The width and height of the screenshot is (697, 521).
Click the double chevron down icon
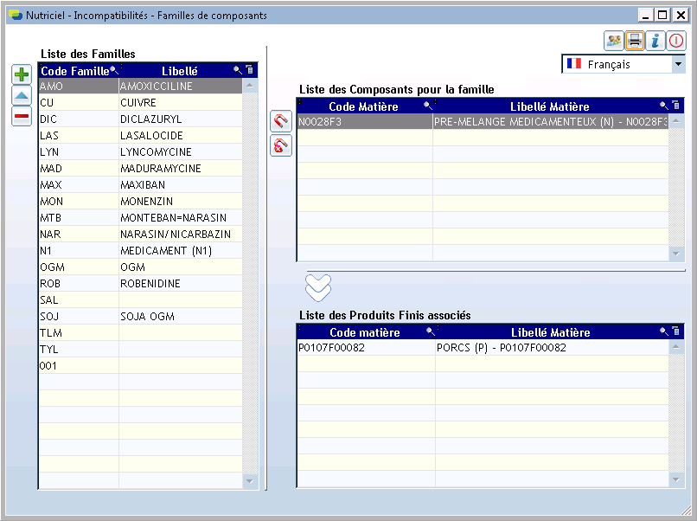(x=318, y=287)
